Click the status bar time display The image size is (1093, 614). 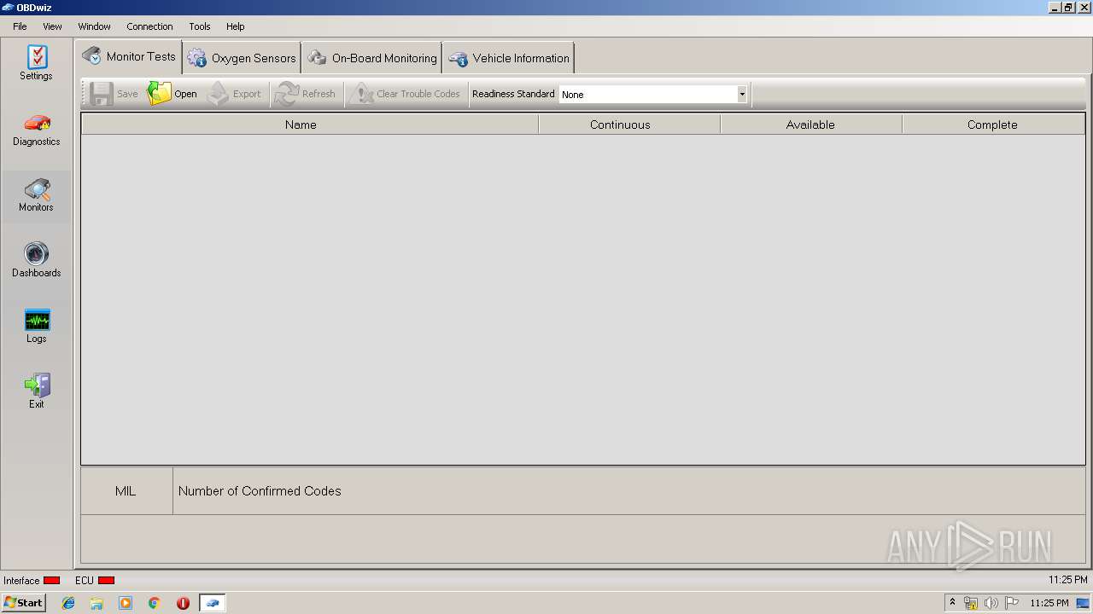tap(1068, 580)
